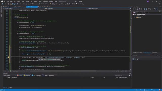Screen dimensions: 162x91
Task: Click the Save icon in toolbar
Action: click(13, 4)
